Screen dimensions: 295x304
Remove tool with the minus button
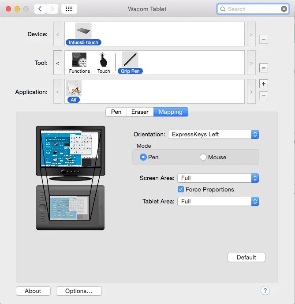pos(264,68)
